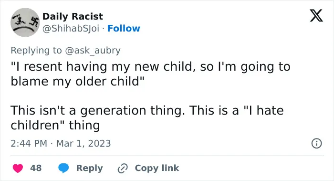Open the @ask_aubry mention

tap(93, 51)
